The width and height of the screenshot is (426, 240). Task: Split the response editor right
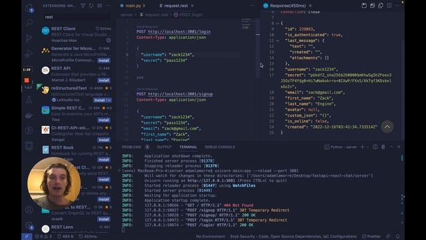tap(389, 5)
